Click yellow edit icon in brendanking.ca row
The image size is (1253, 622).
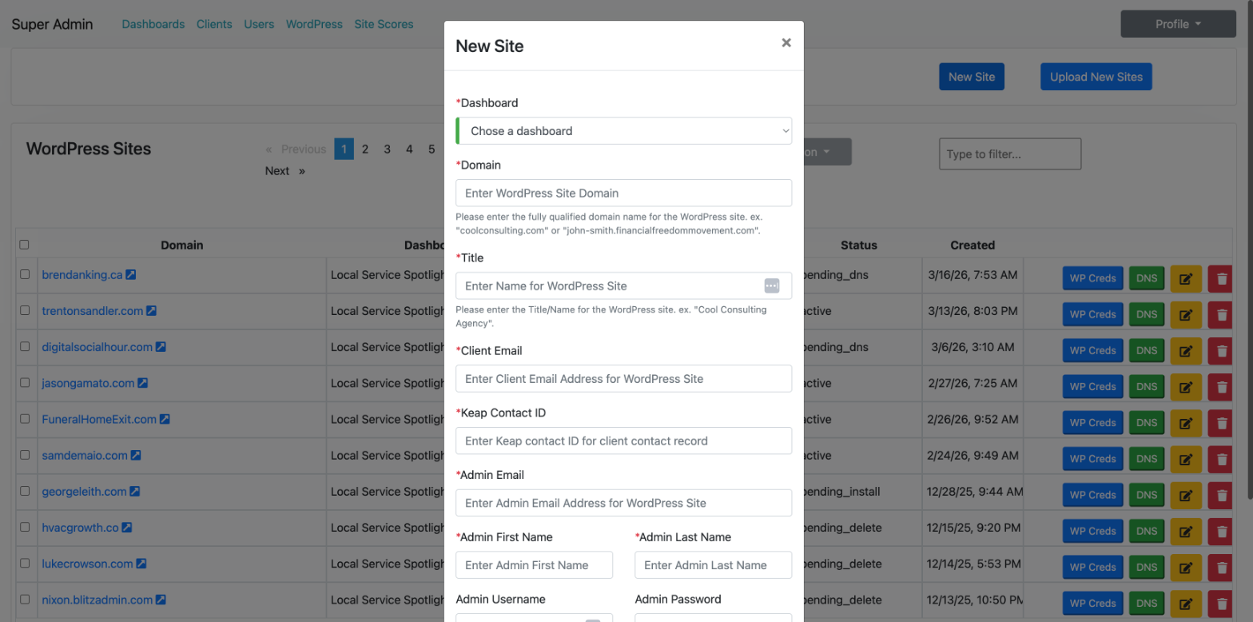[1186, 278]
